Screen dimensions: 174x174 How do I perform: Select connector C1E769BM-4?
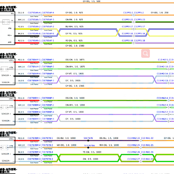(34, 112)
